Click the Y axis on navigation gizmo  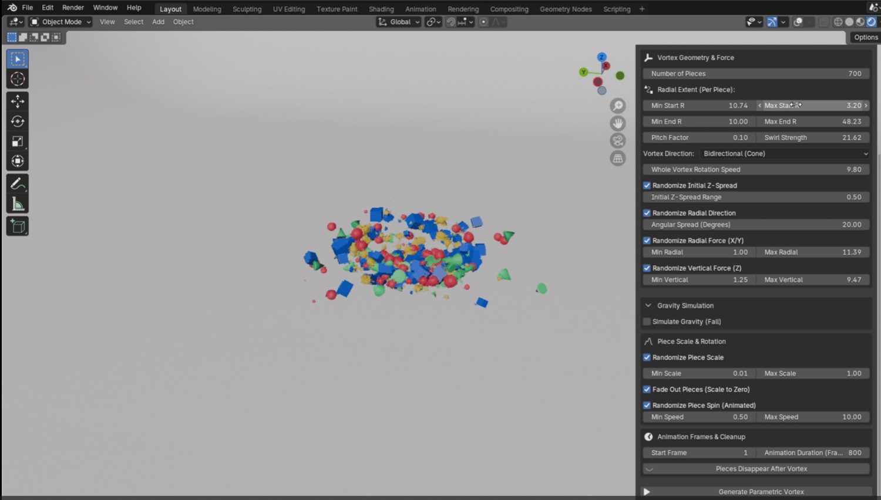coord(583,72)
